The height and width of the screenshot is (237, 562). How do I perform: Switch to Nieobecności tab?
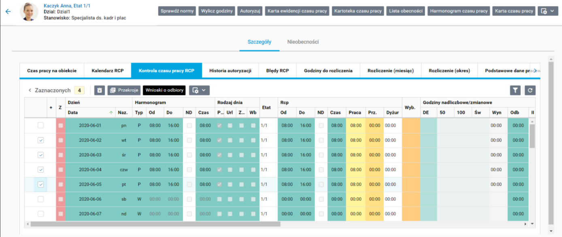click(303, 42)
